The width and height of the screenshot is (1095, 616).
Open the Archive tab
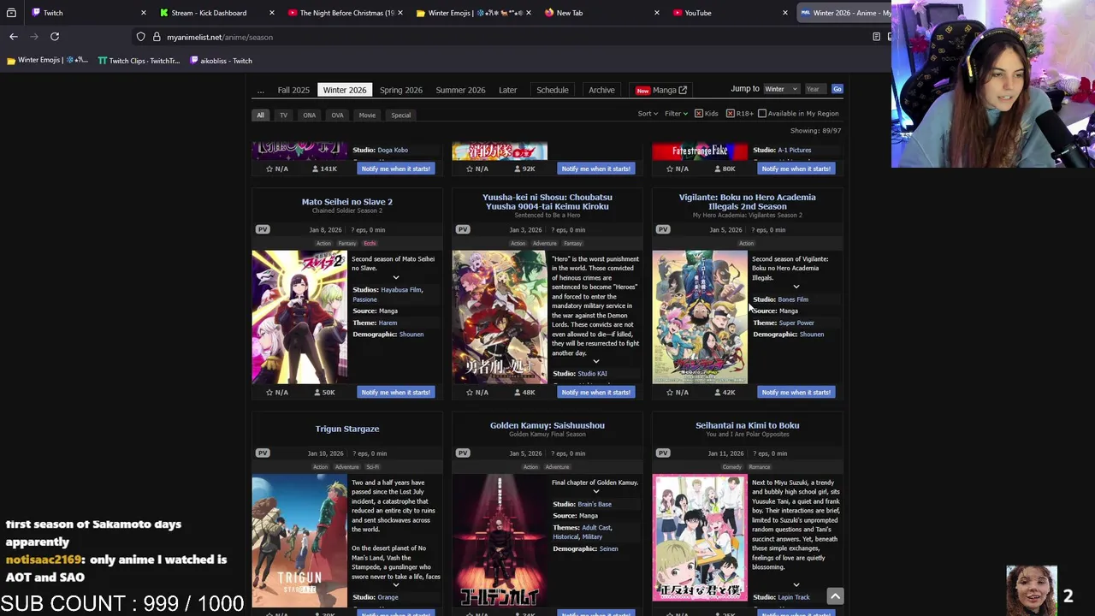pos(601,90)
